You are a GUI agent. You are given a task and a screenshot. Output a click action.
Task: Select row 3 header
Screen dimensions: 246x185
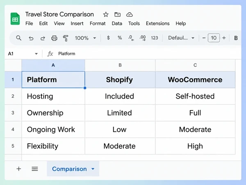[13, 113]
